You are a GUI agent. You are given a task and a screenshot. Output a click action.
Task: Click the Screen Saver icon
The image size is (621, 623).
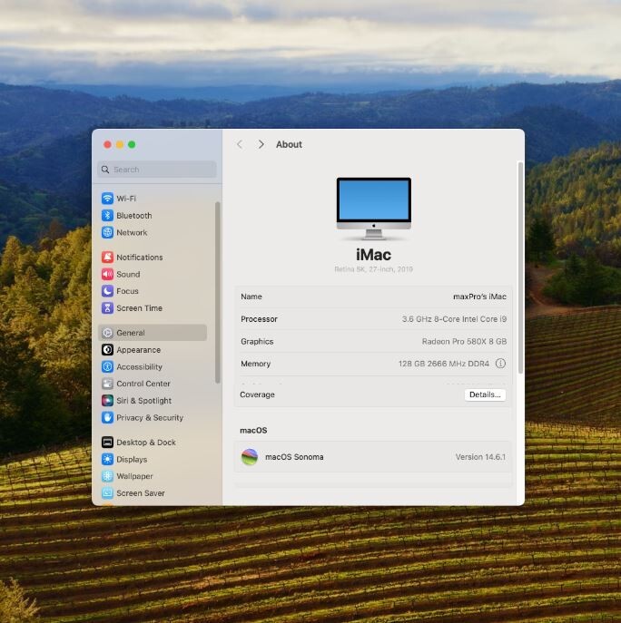click(107, 493)
